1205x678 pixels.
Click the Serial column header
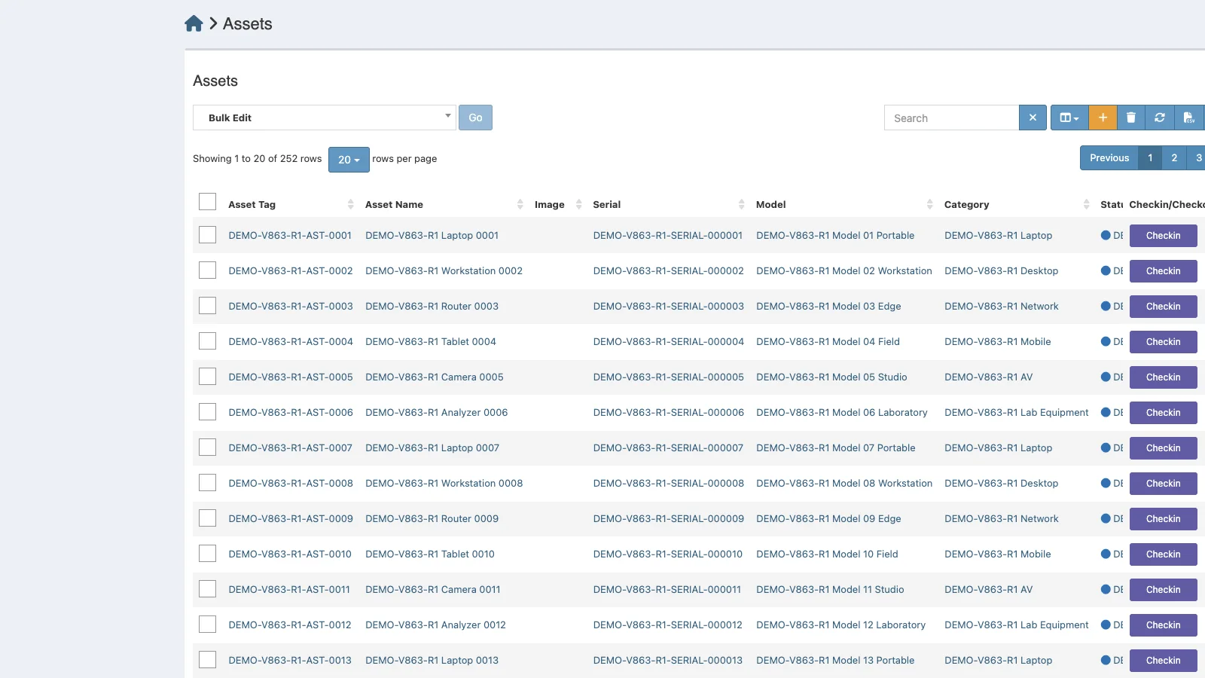click(x=606, y=204)
